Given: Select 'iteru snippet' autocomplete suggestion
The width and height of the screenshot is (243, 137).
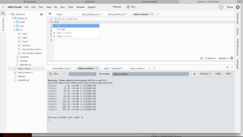Looking at the screenshot, I should pyautogui.click(x=76, y=37).
